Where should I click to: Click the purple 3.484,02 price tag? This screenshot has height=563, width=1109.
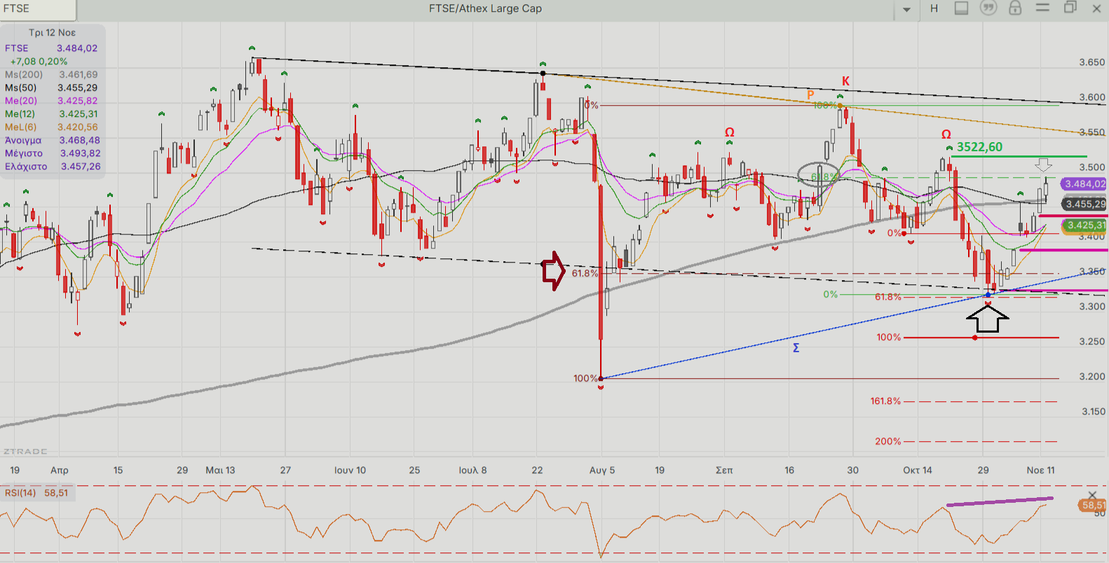coord(1084,184)
